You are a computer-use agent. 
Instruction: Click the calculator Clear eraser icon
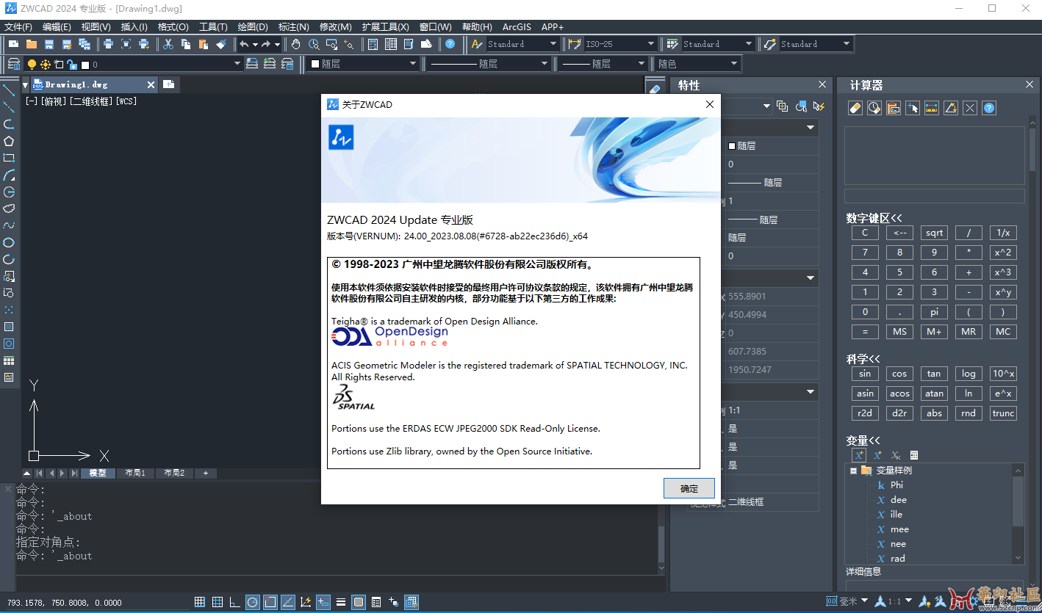pyautogui.click(x=855, y=108)
